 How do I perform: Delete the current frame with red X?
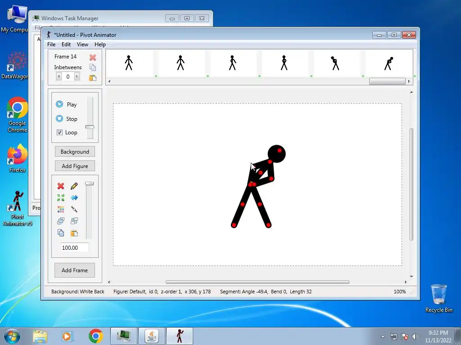pos(93,57)
